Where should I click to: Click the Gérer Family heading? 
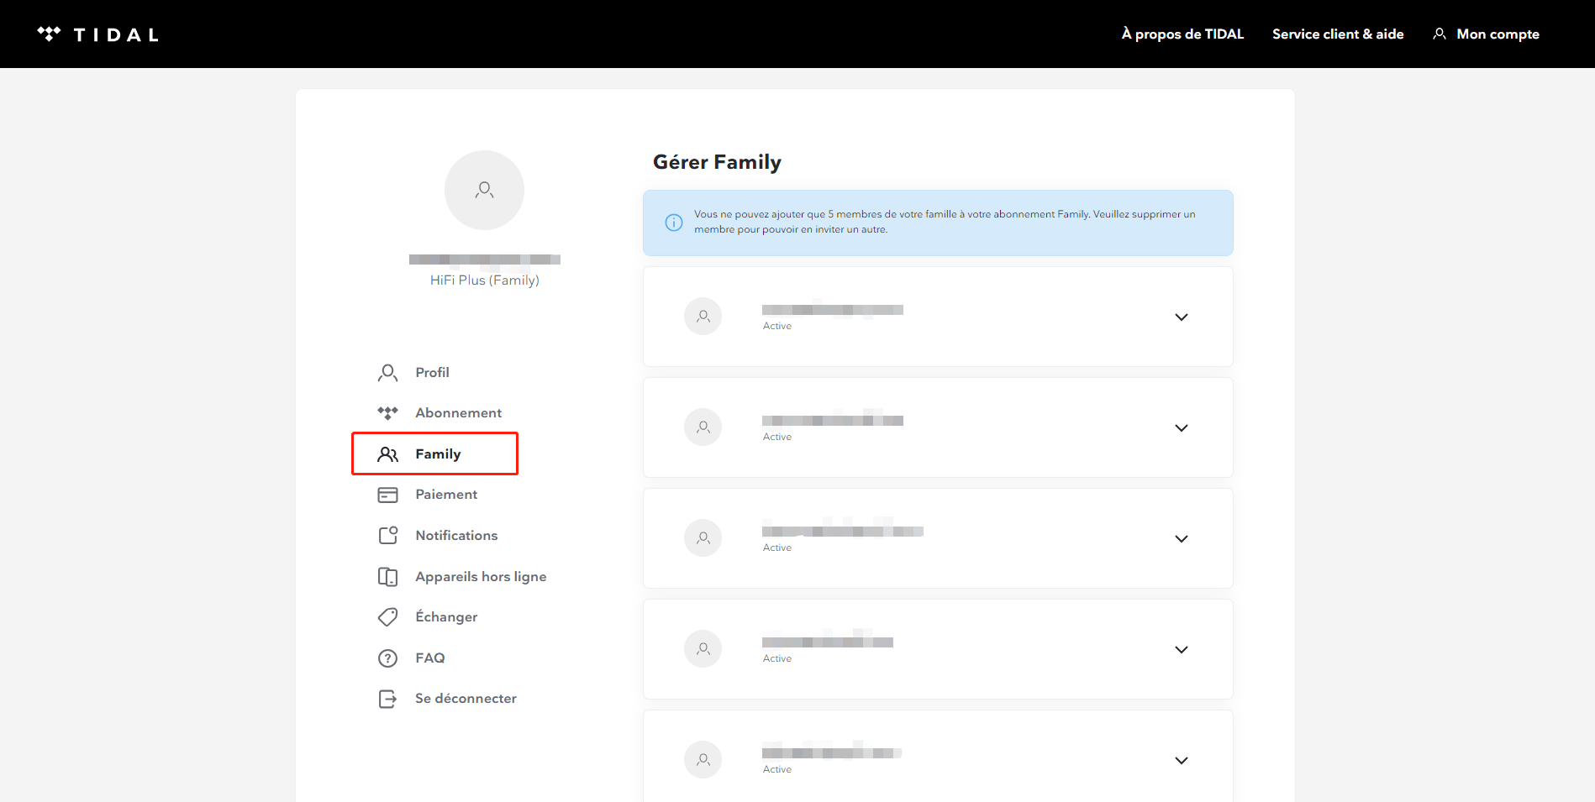click(x=717, y=162)
